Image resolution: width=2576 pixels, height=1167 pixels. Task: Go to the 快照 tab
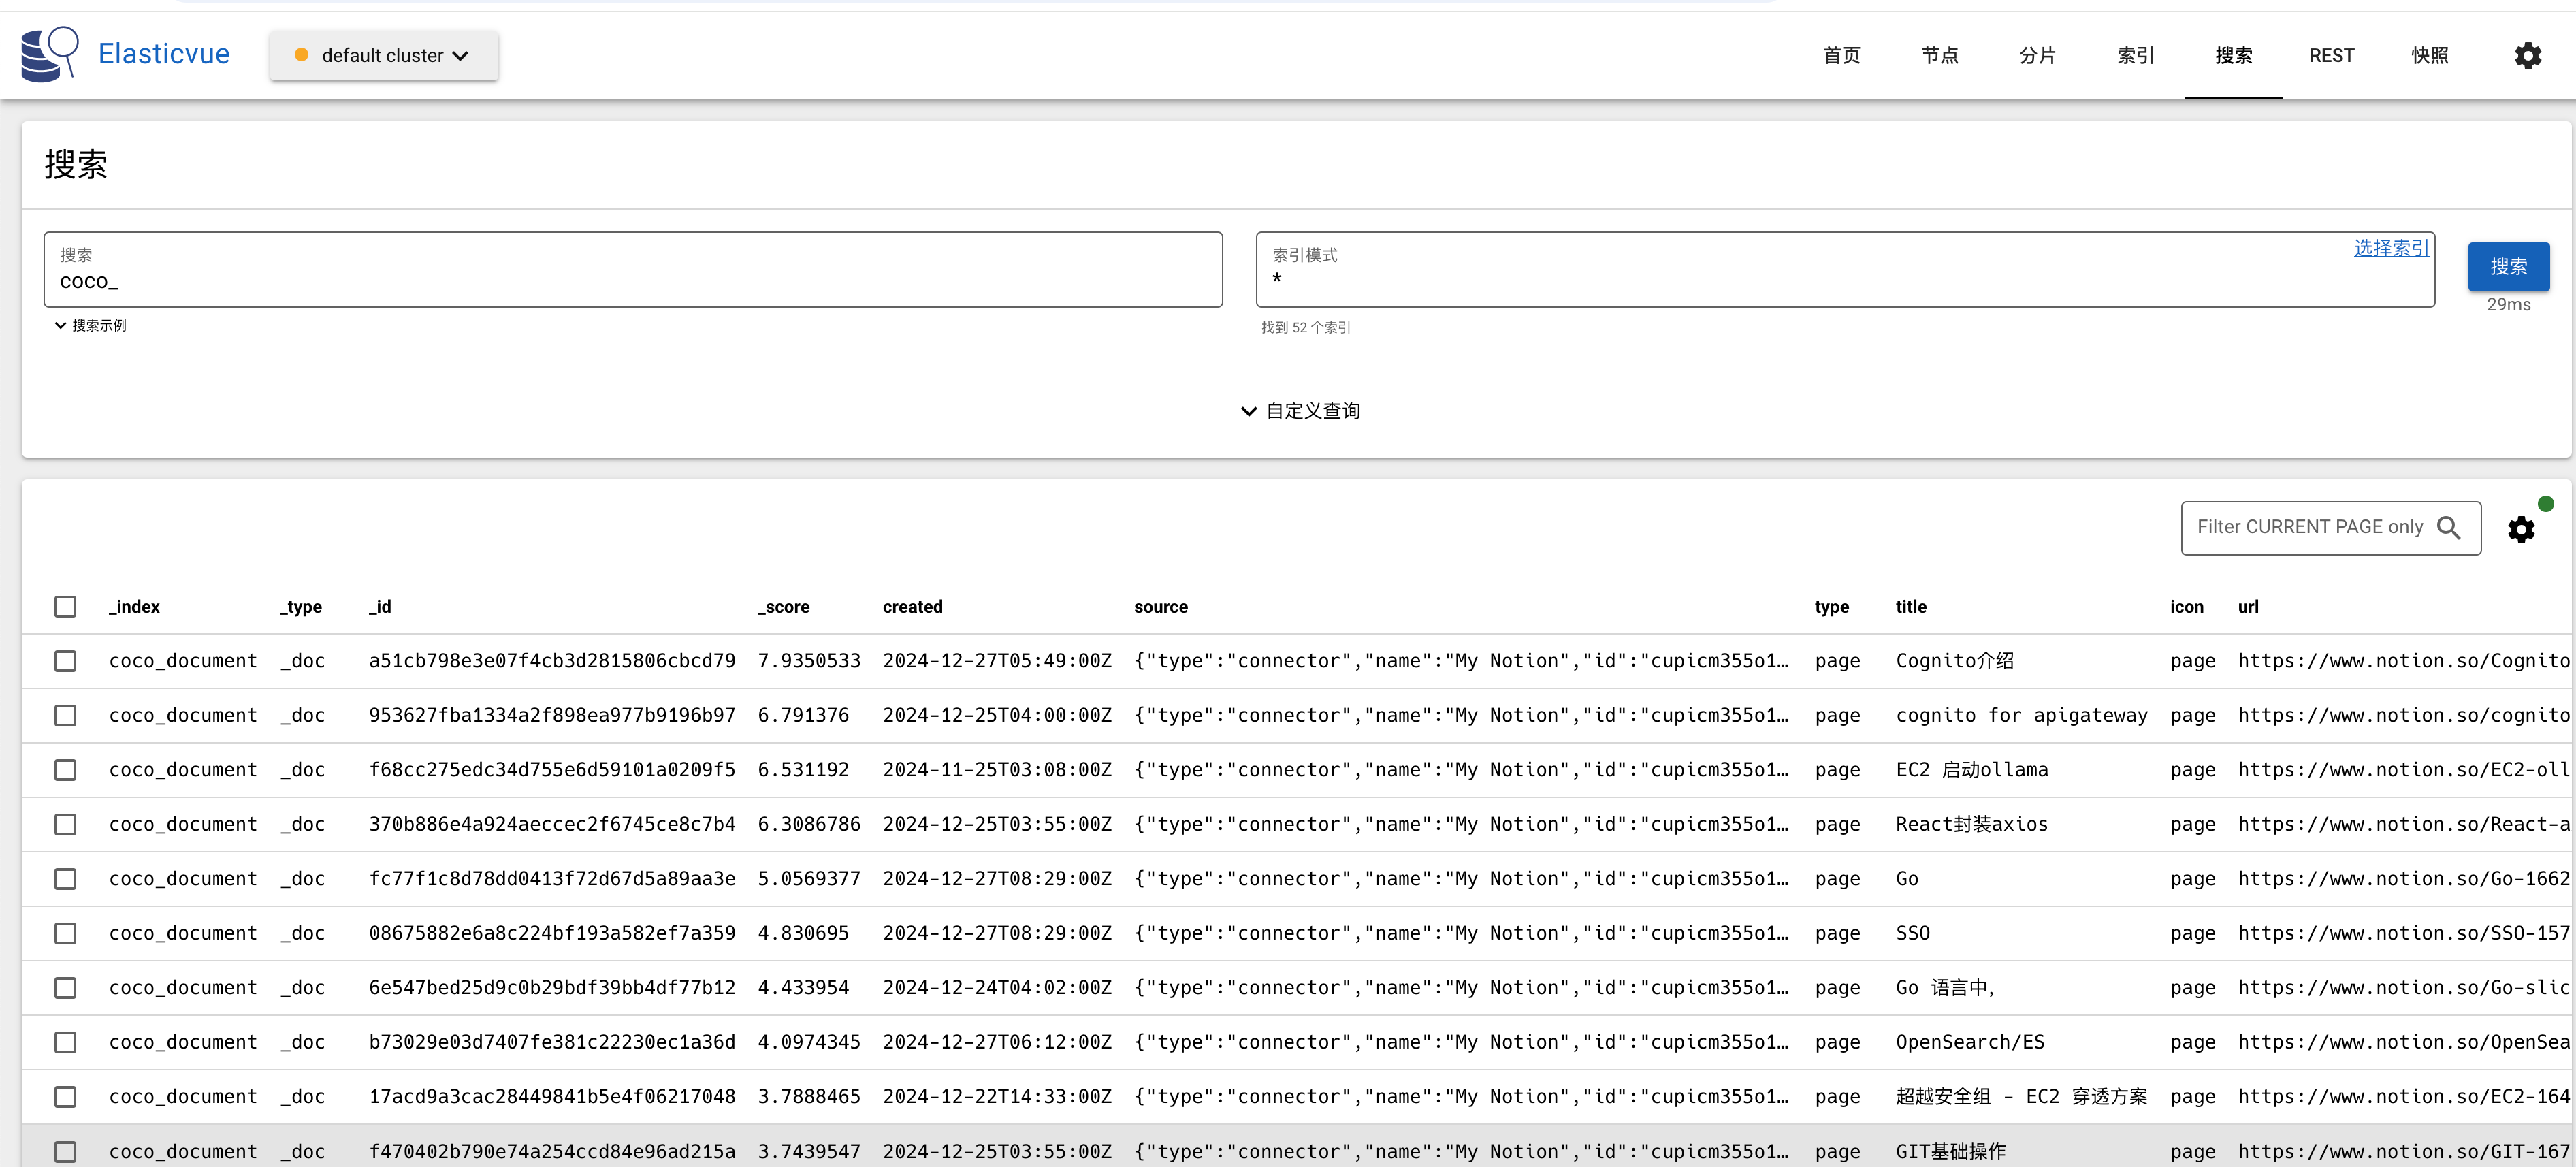tap(2429, 56)
